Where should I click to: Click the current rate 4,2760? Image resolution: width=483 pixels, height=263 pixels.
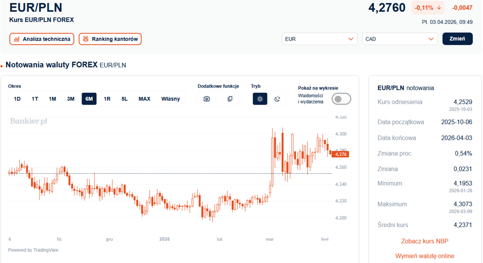(x=387, y=8)
